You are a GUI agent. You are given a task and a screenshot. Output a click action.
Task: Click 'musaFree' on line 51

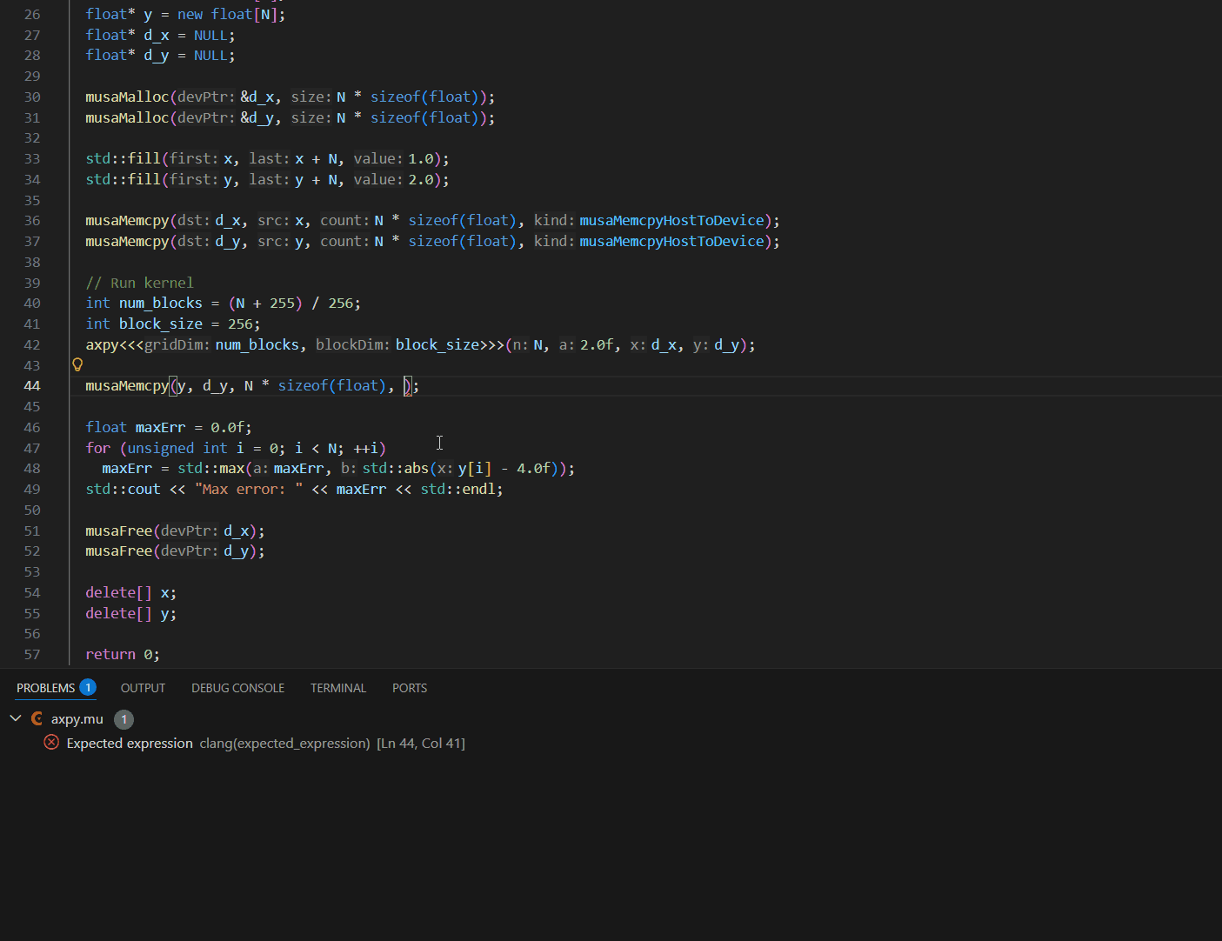tap(119, 531)
